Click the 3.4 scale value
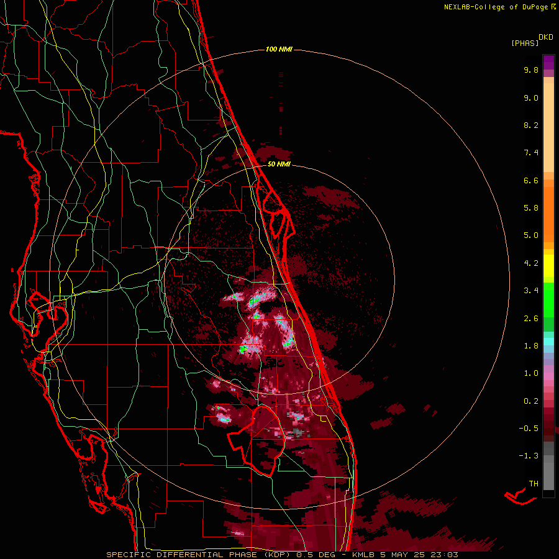Viewport: 559px width, 559px height. coord(531,291)
